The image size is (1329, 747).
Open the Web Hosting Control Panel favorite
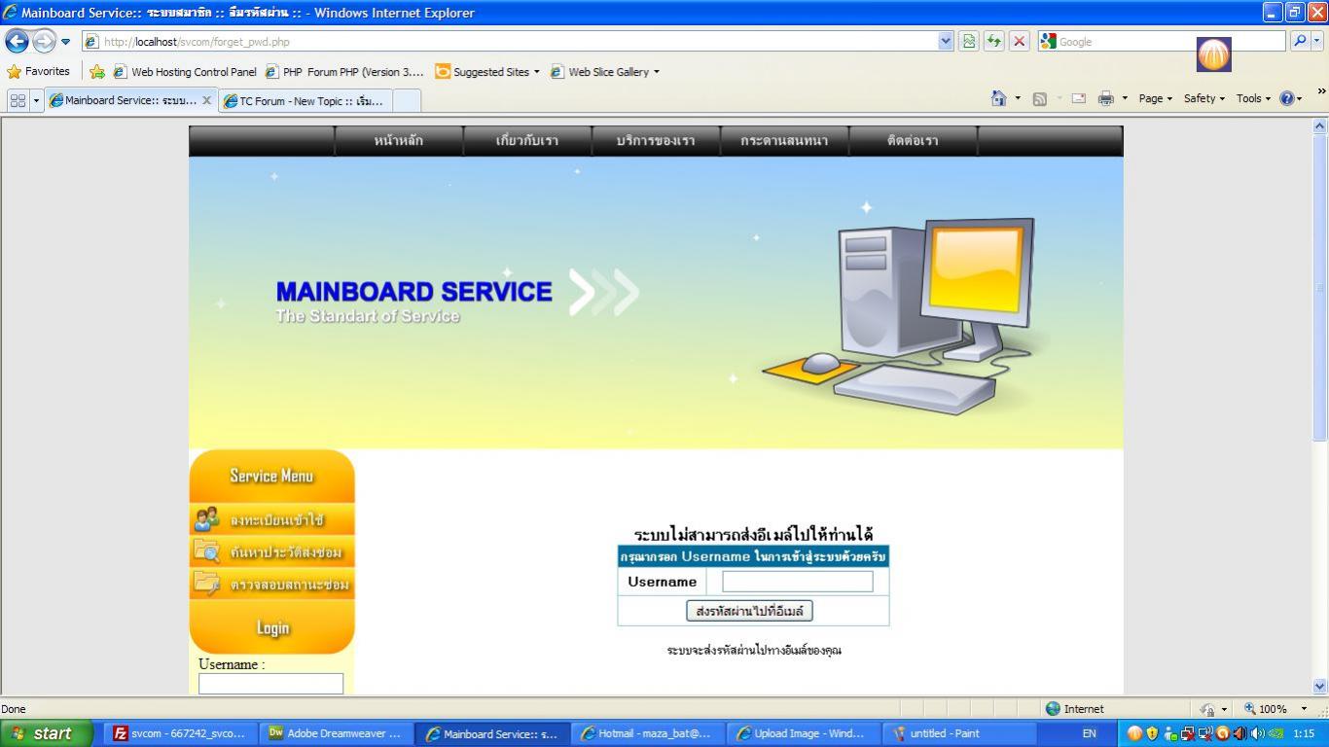click(x=185, y=71)
